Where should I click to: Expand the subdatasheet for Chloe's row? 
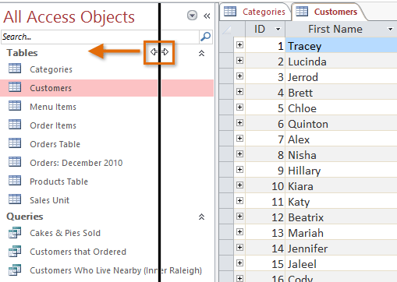(x=239, y=108)
